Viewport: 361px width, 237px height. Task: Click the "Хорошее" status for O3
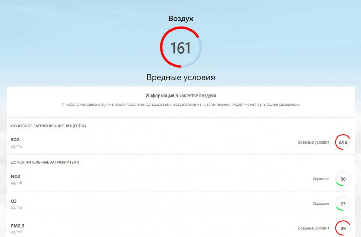pyautogui.click(x=321, y=204)
